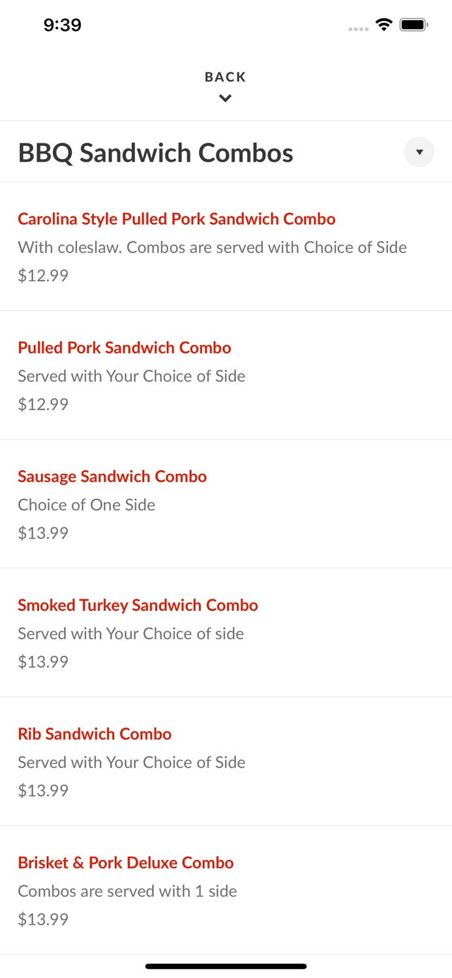Image resolution: width=452 pixels, height=978 pixels.
Task: Select the BBQ Sandwich Combos heading
Action: 155,153
